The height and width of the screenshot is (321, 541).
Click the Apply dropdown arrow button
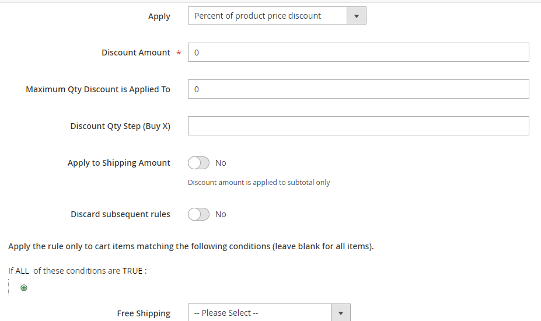356,16
